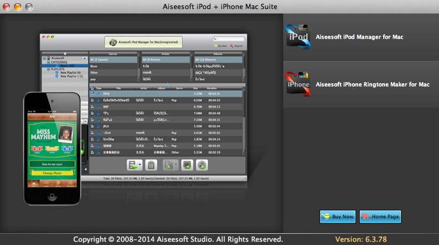Minimize the window with yellow button
The height and width of the screenshot is (245, 439).
point(18,7)
